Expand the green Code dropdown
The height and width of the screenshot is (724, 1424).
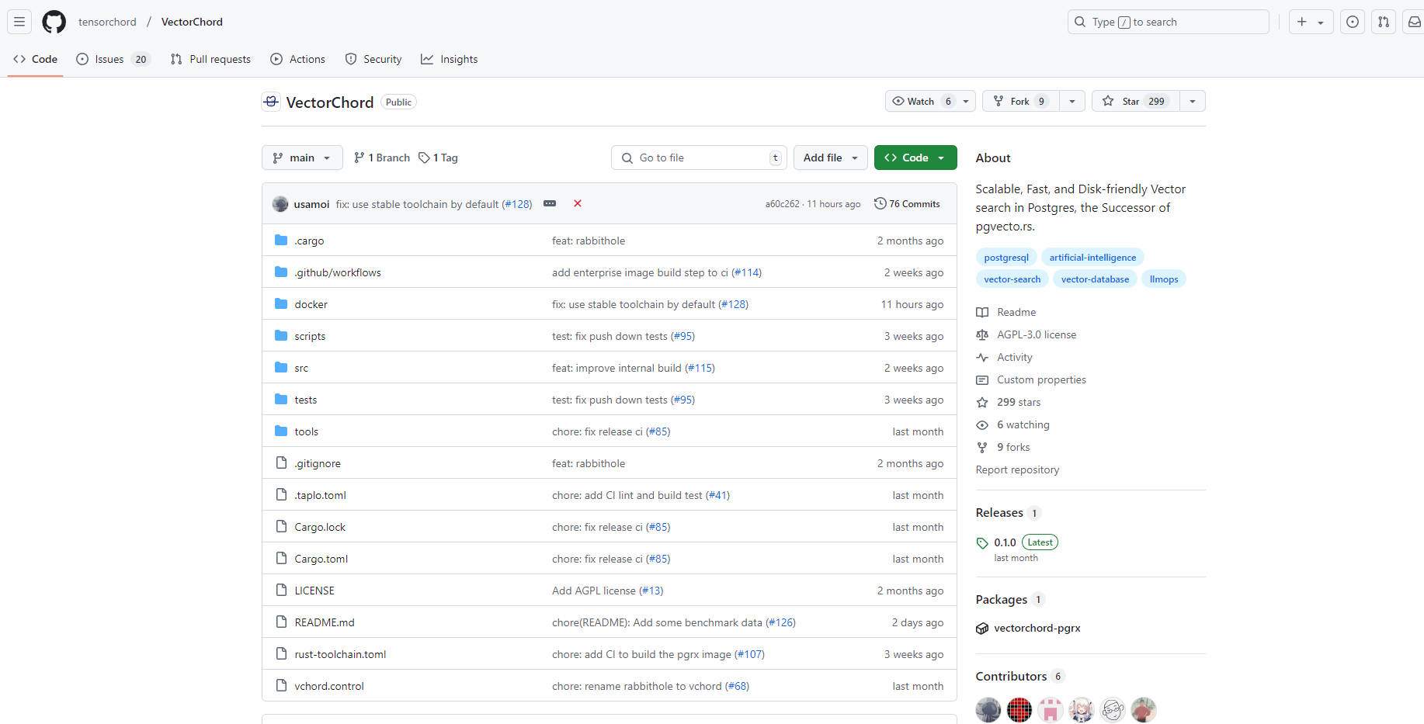pyautogui.click(x=915, y=158)
